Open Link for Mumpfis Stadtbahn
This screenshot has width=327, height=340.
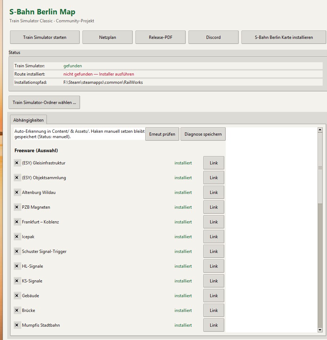214,325
